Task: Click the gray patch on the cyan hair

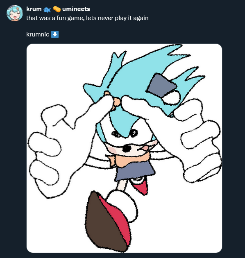Action: tap(161, 86)
